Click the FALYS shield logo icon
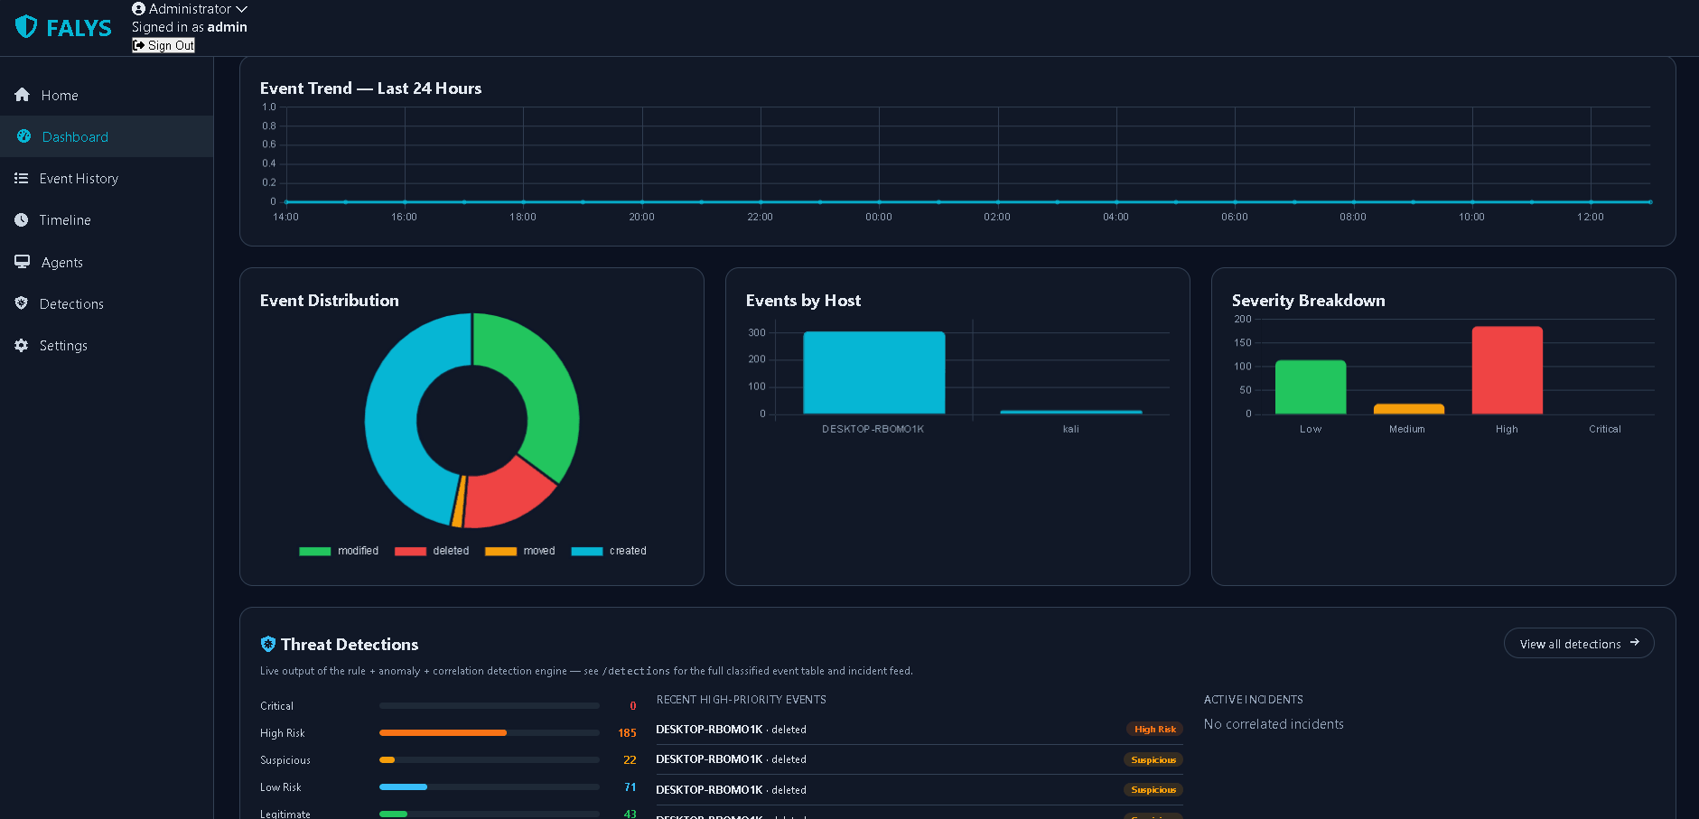Viewport: 1699px width, 819px height. coord(26,27)
